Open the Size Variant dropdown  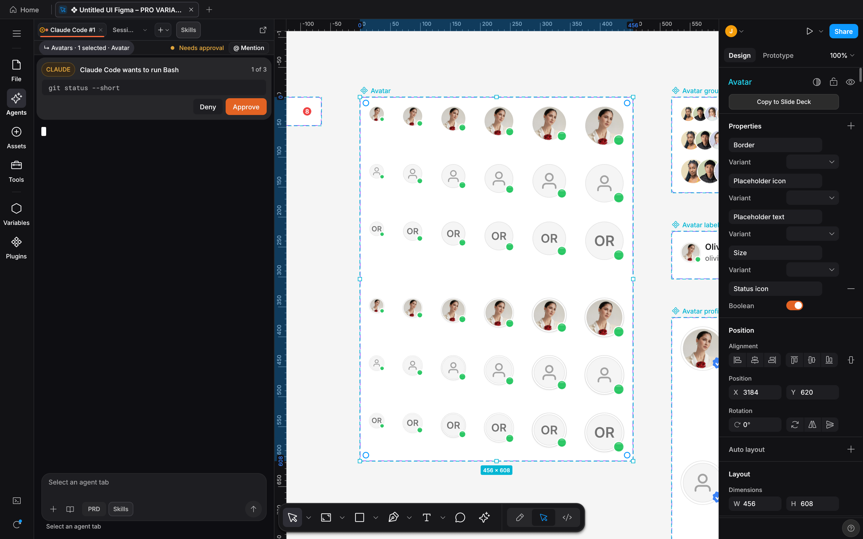[812, 270]
